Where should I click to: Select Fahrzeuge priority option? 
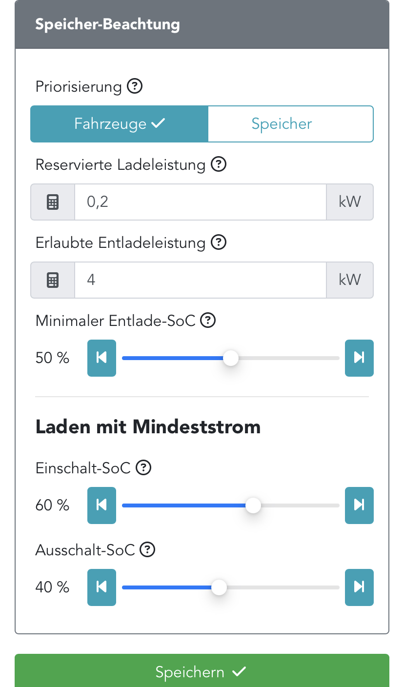pyautogui.click(x=120, y=124)
